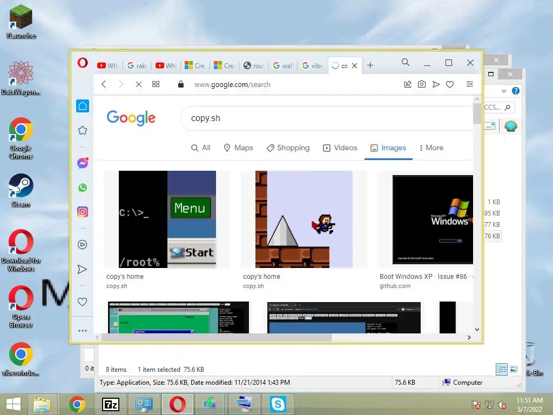Image resolution: width=553 pixels, height=415 pixels.
Task: Switch to the Google 'vibe' tab
Action: tap(313, 65)
